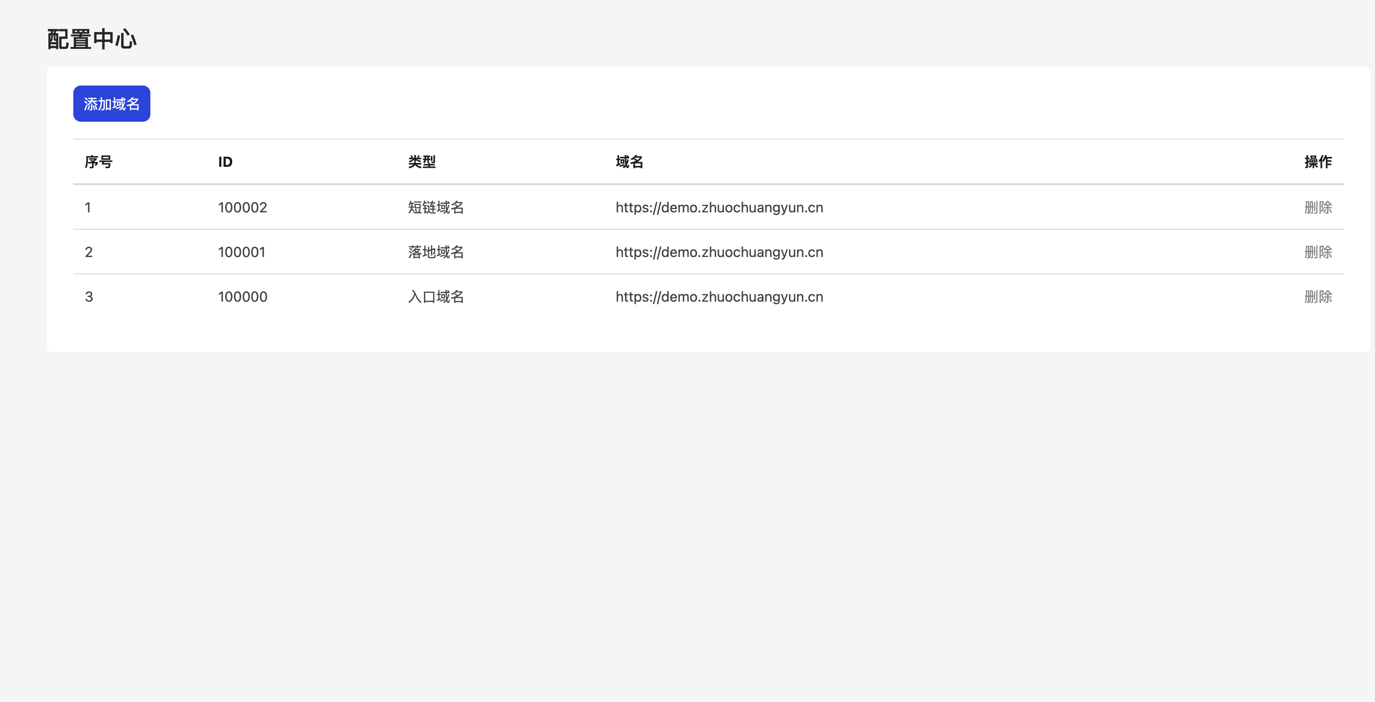
Task: Select the ID cell 100002
Action: (x=242, y=207)
